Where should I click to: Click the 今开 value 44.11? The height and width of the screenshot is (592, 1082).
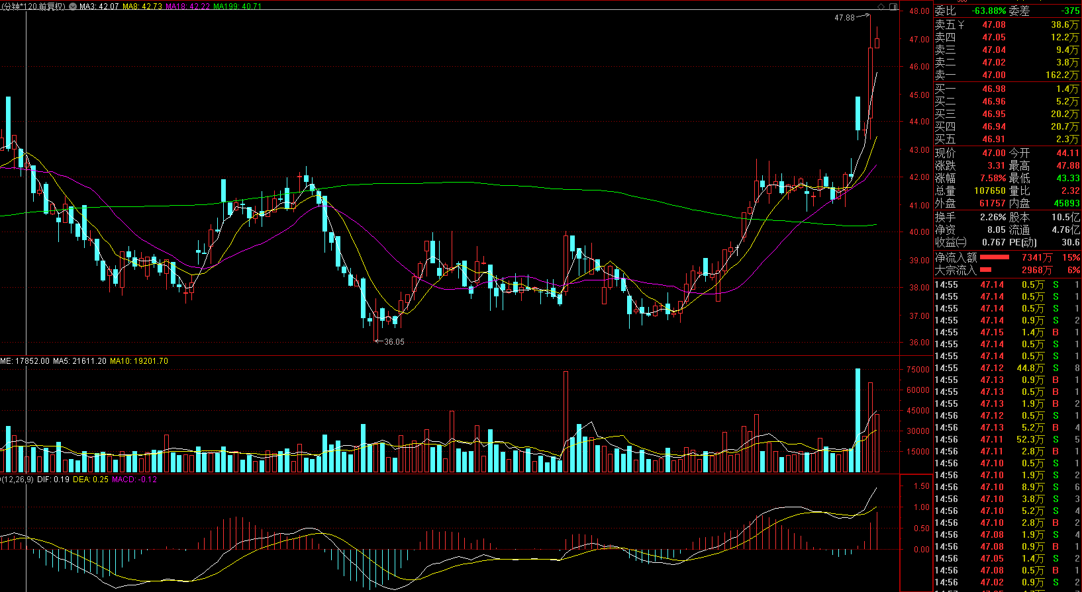coord(1068,153)
